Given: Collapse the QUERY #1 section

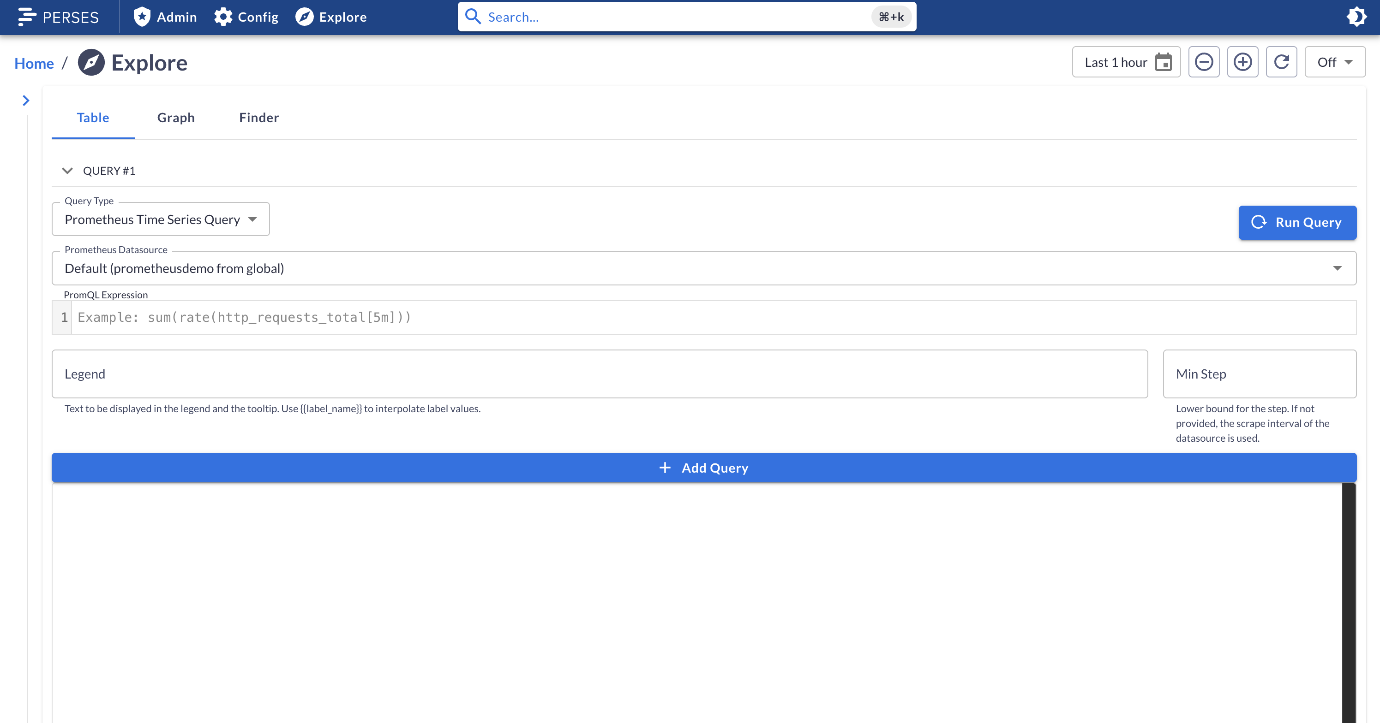Looking at the screenshot, I should [x=67, y=171].
